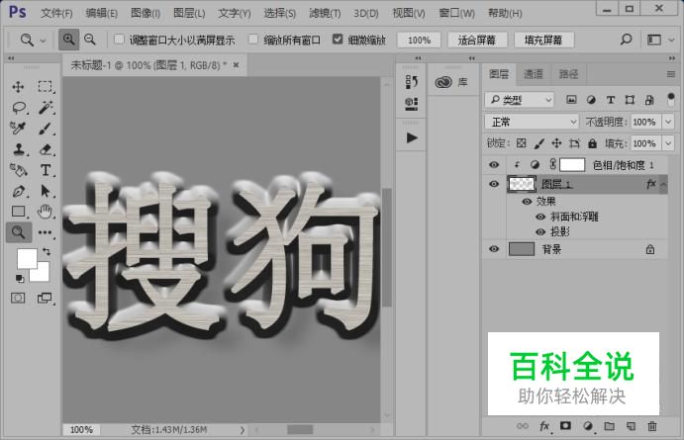Viewport: 684px width, 440px height.
Task: Open the workspace switcher dropdown
Action: (672, 41)
